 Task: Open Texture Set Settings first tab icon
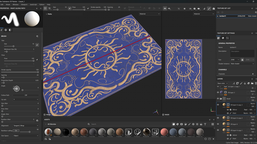(218, 38)
